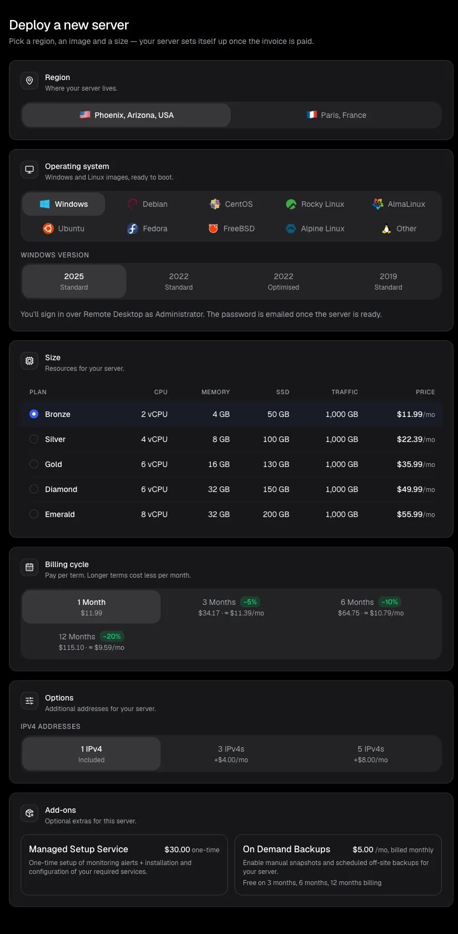Click the $30.00 one-time price text
458x934 pixels.
[x=192, y=849]
